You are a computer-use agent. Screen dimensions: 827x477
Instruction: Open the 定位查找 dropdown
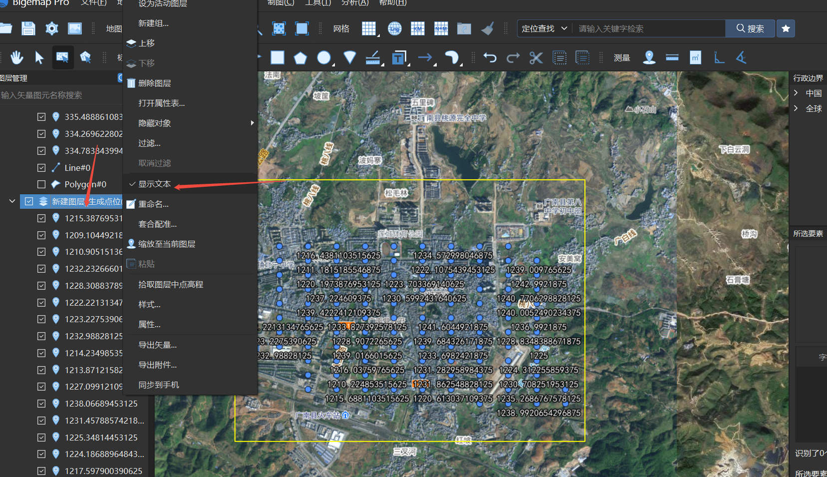click(x=544, y=28)
